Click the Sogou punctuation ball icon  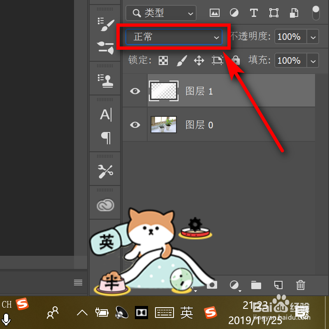click(x=182, y=280)
